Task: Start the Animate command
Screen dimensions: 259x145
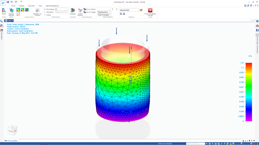Action: pos(72,12)
